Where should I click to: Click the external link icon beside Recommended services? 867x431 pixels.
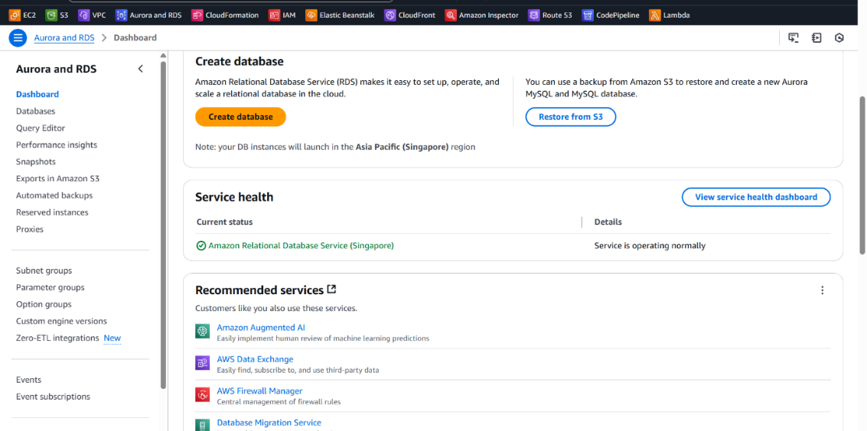(x=332, y=289)
